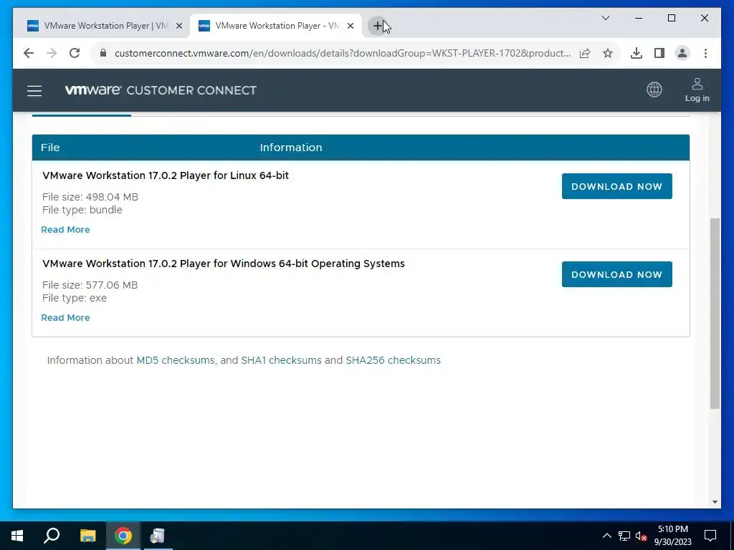The height and width of the screenshot is (550, 734).
Task: Select the Windows 64-bit Player title text
Action: [224, 264]
